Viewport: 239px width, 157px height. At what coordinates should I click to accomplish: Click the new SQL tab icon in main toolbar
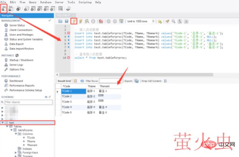[x=4, y=8]
